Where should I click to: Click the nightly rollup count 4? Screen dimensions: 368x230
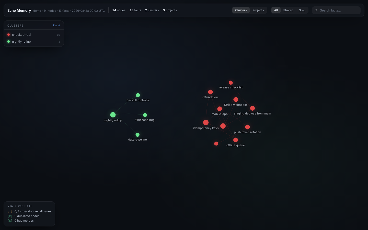[59, 42]
